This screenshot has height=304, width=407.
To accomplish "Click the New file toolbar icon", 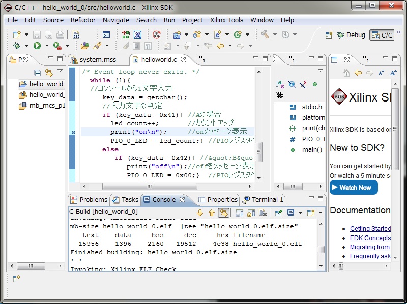I will point(17,35).
